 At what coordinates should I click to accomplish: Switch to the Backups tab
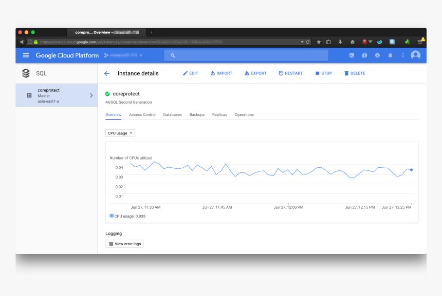pyautogui.click(x=197, y=115)
